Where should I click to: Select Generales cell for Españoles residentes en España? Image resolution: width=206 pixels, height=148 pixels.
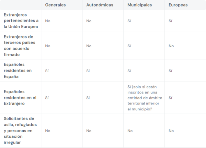point(47,71)
